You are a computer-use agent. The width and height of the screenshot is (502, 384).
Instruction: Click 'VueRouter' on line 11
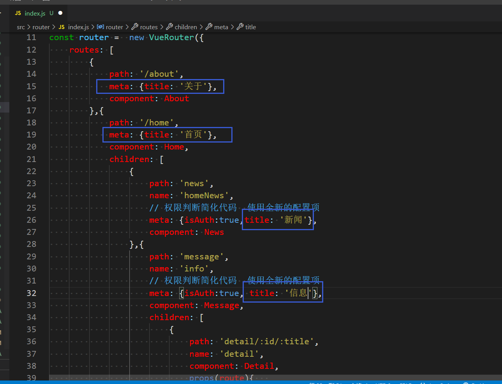point(171,37)
